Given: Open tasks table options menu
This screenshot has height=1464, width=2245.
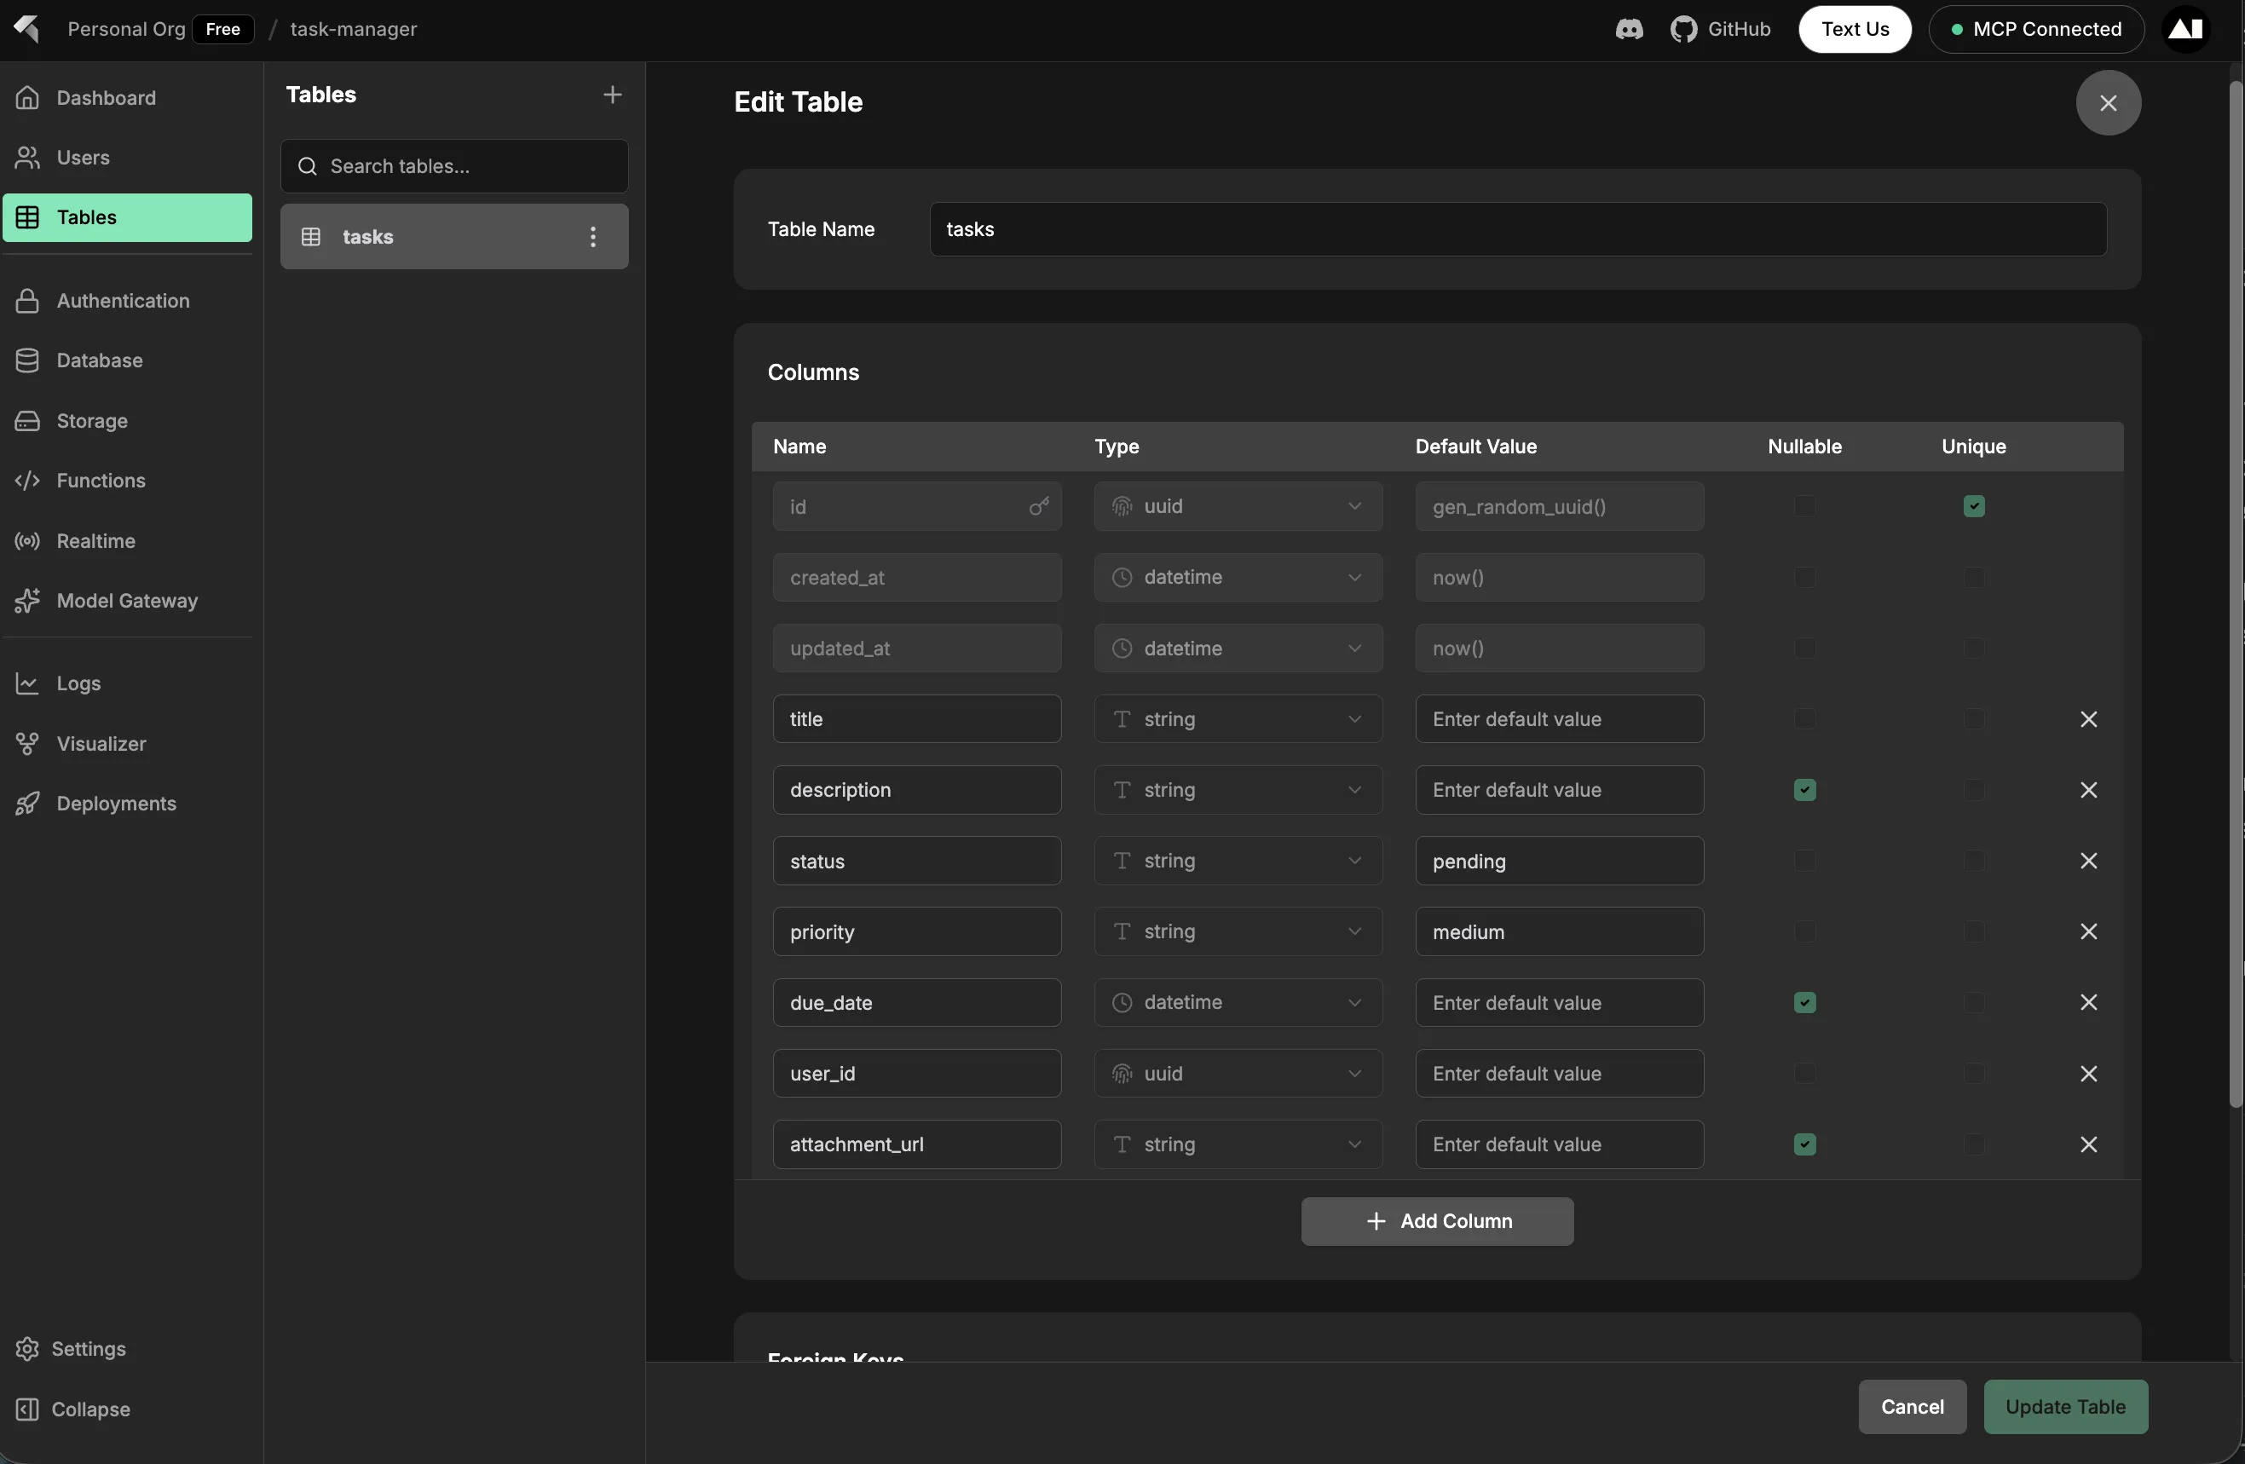Looking at the screenshot, I should click(x=592, y=237).
